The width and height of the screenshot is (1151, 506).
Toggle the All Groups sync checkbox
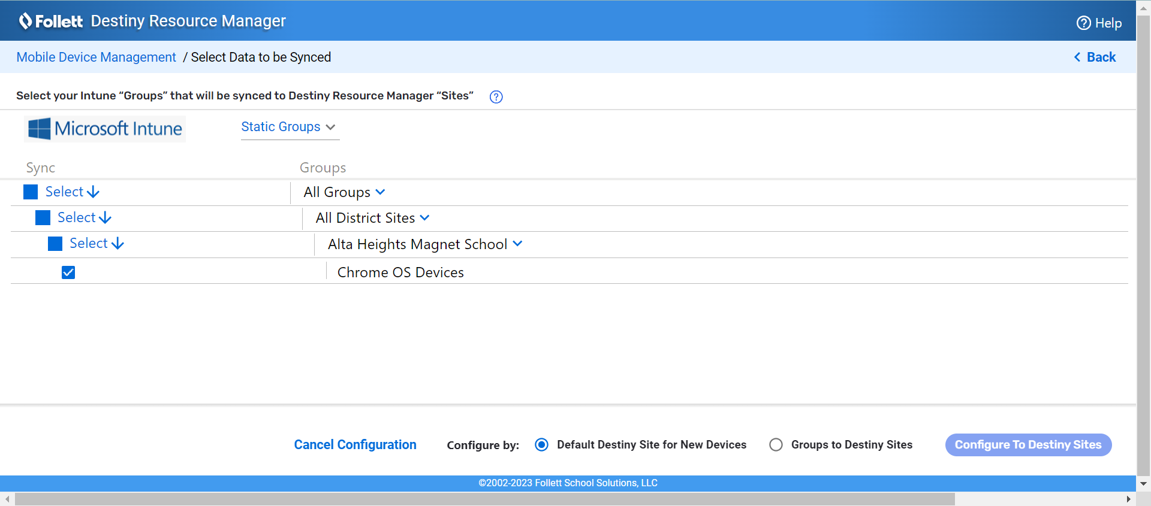tap(31, 192)
